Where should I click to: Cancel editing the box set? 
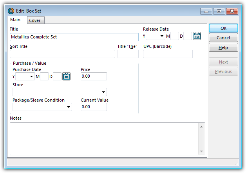point(223,38)
